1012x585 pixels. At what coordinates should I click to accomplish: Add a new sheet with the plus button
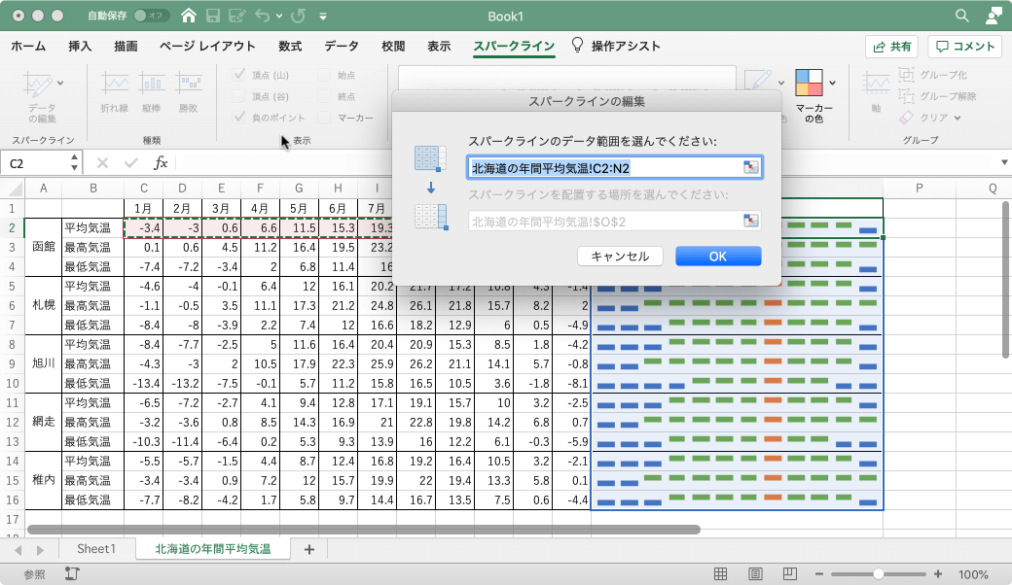tap(309, 549)
